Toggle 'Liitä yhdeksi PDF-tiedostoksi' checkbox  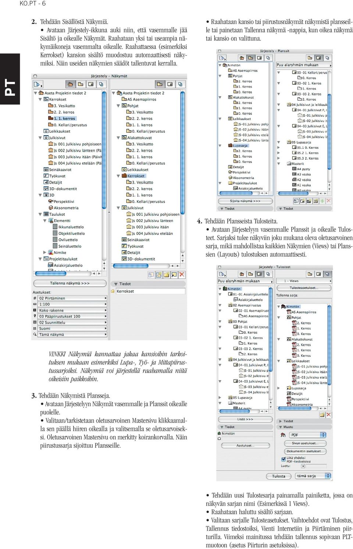click(x=284, y=459)
